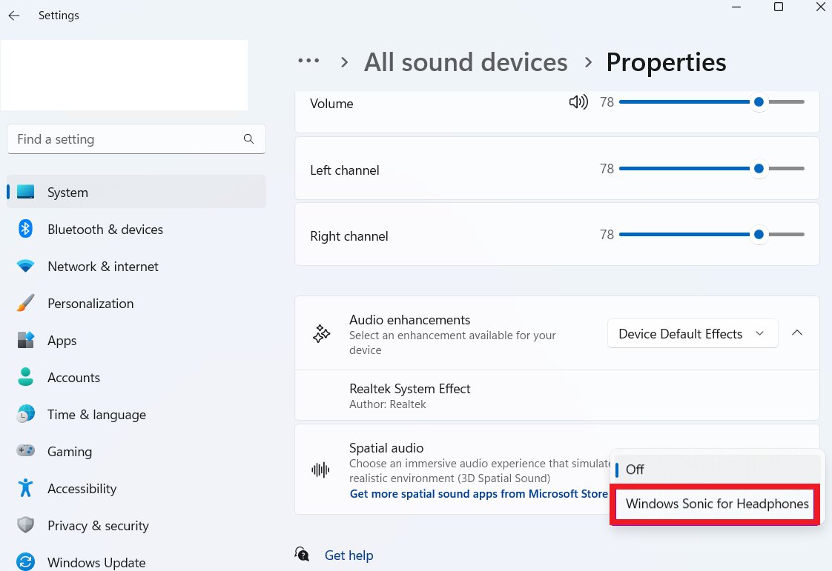Click the Audio enhancements icon
The height and width of the screenshot is (571, 832).
tap(321, 333)
